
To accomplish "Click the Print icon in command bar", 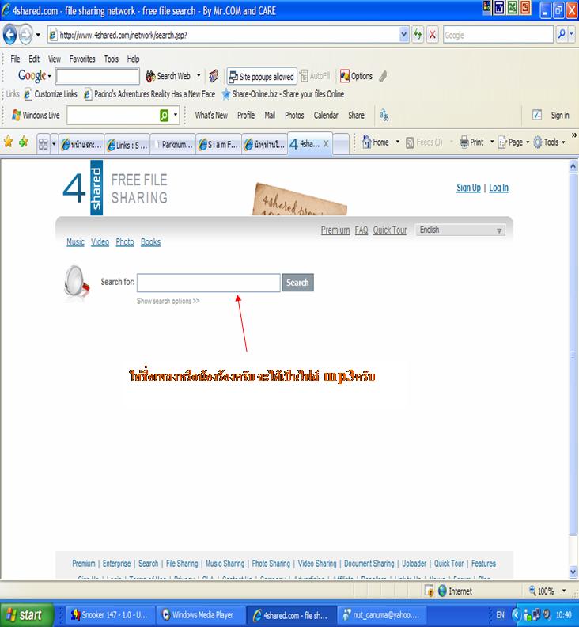I will [x=464, y=142].
